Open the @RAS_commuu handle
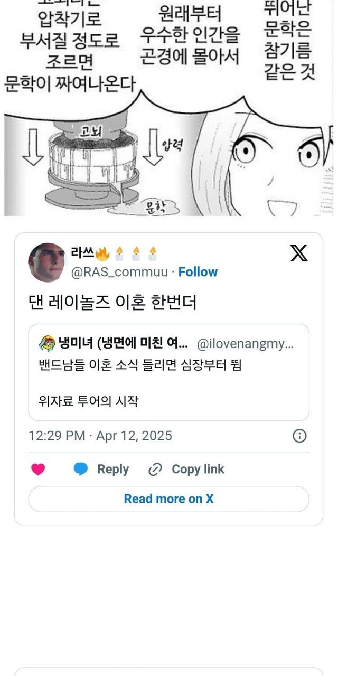Viewport: 338px width, 676px height. 119,272
